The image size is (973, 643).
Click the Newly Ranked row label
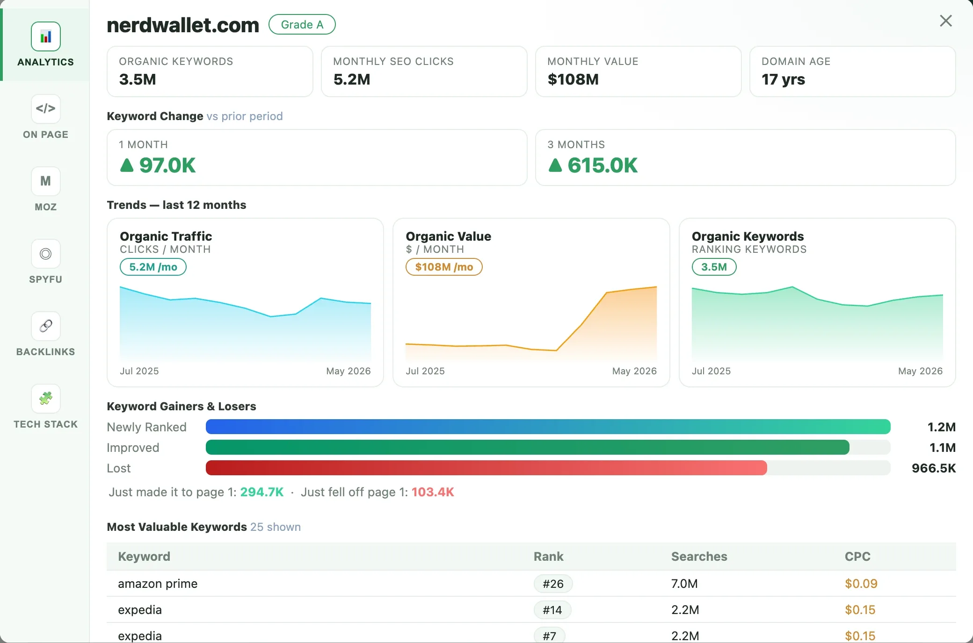pos(147,427)
